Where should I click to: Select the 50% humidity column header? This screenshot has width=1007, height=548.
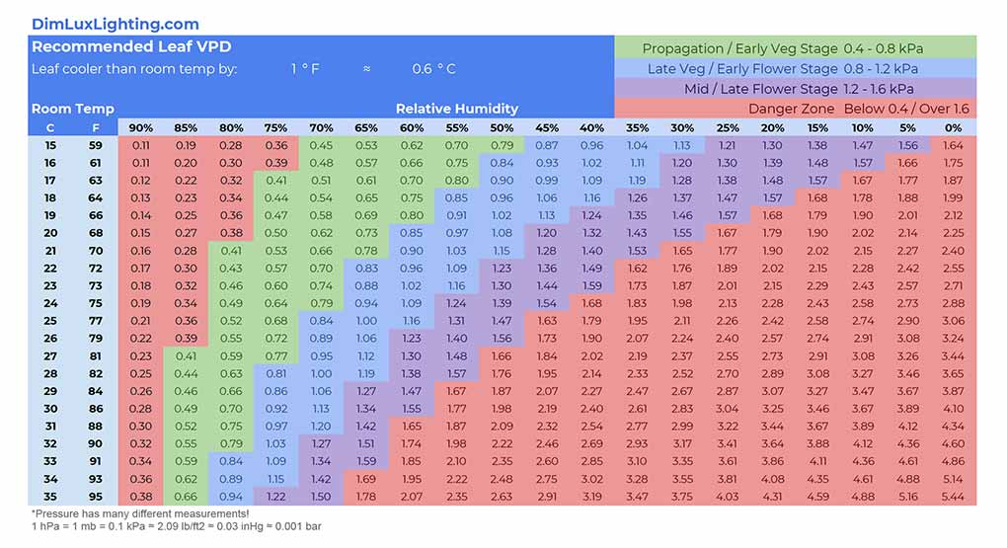click(502, 127)
